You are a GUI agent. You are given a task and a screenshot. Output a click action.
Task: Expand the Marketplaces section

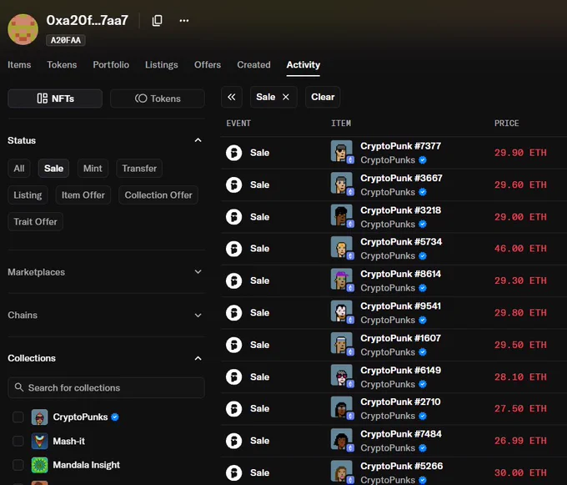pos(106,272)
